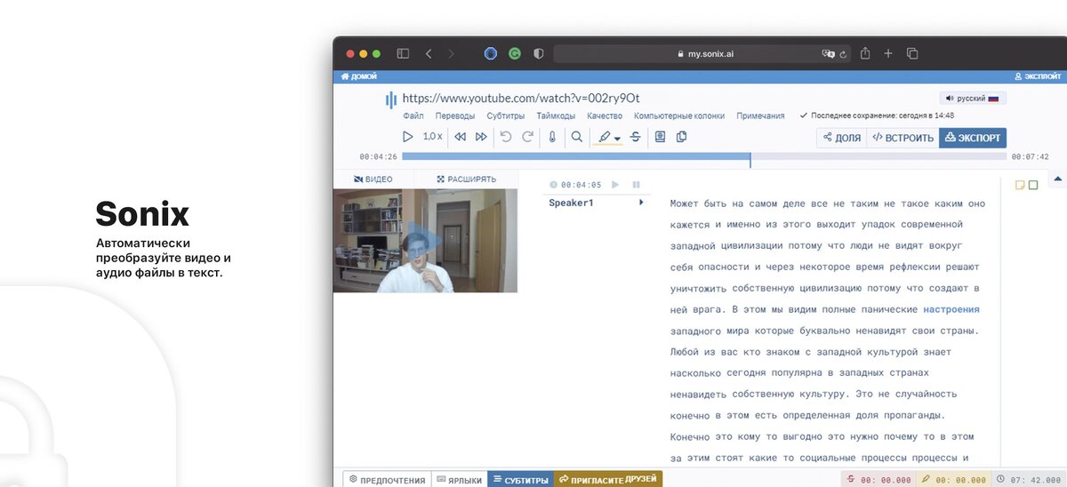Click the русский language selector
1067x487 pixels.
(x=973, y=99)
